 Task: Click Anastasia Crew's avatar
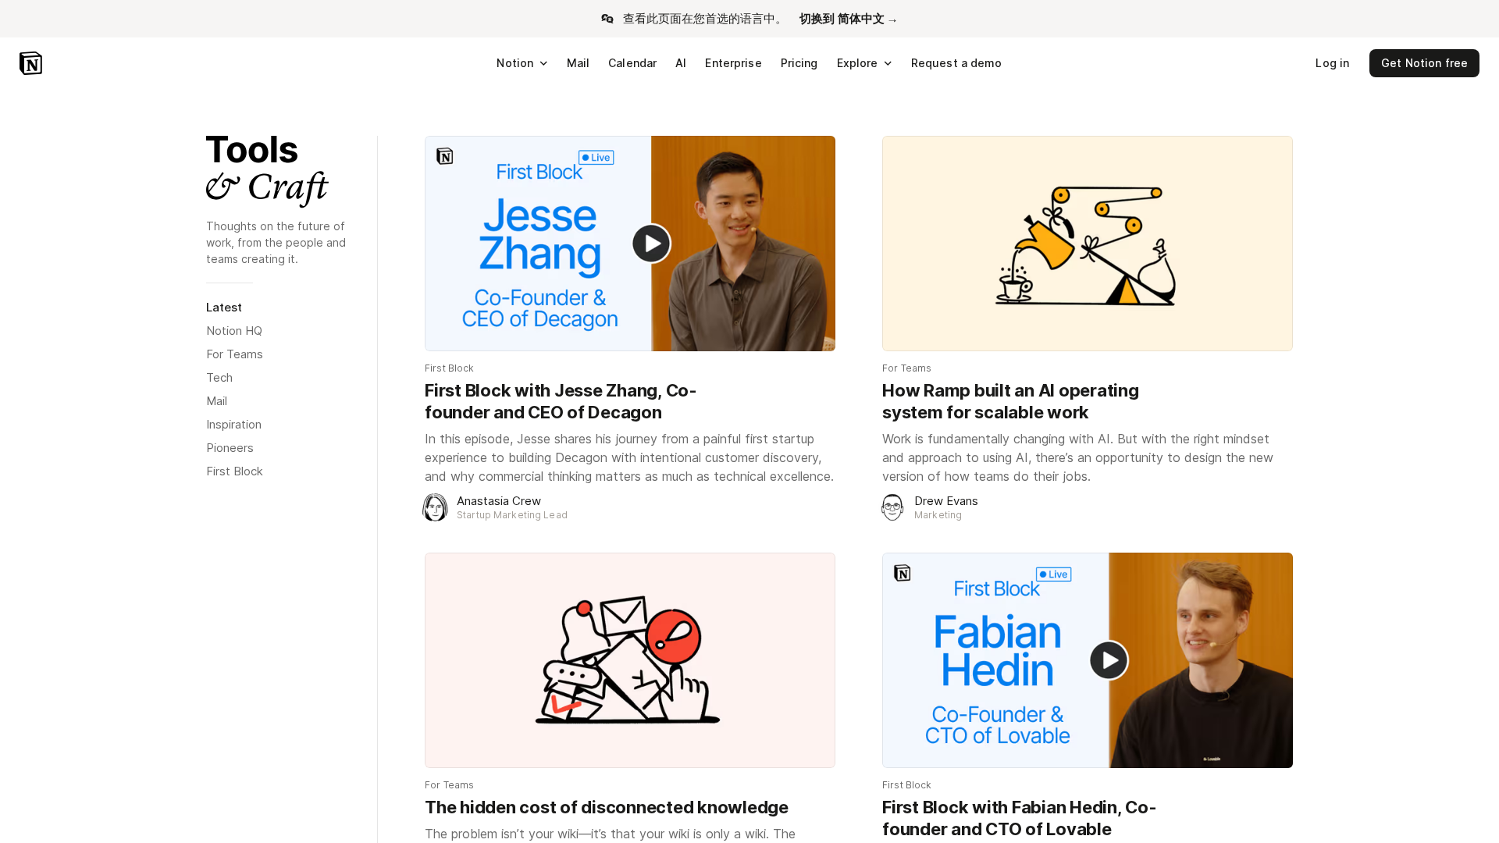436,507
